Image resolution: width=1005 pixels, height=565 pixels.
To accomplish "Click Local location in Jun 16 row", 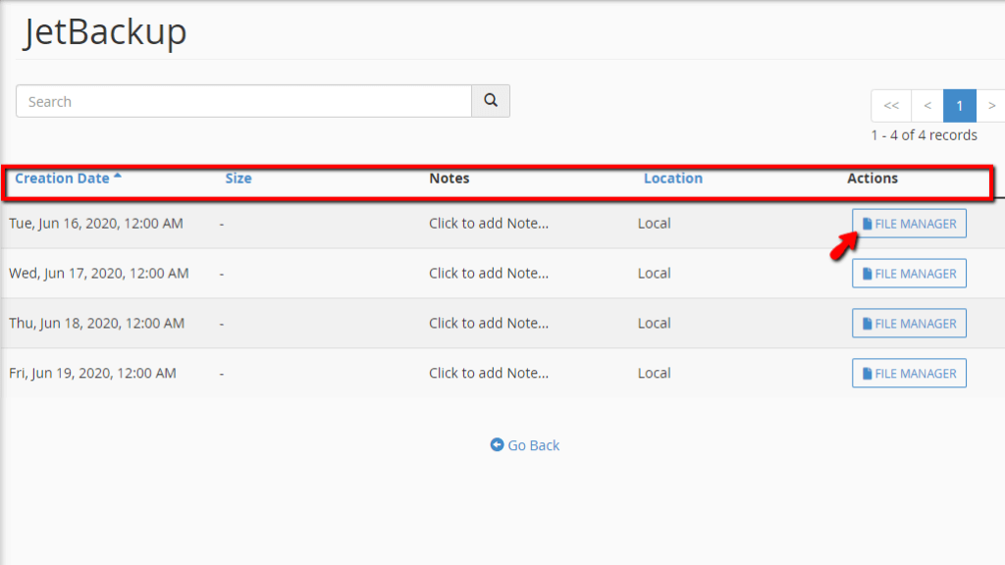I will pyautogui.click(x=654, y=224).
